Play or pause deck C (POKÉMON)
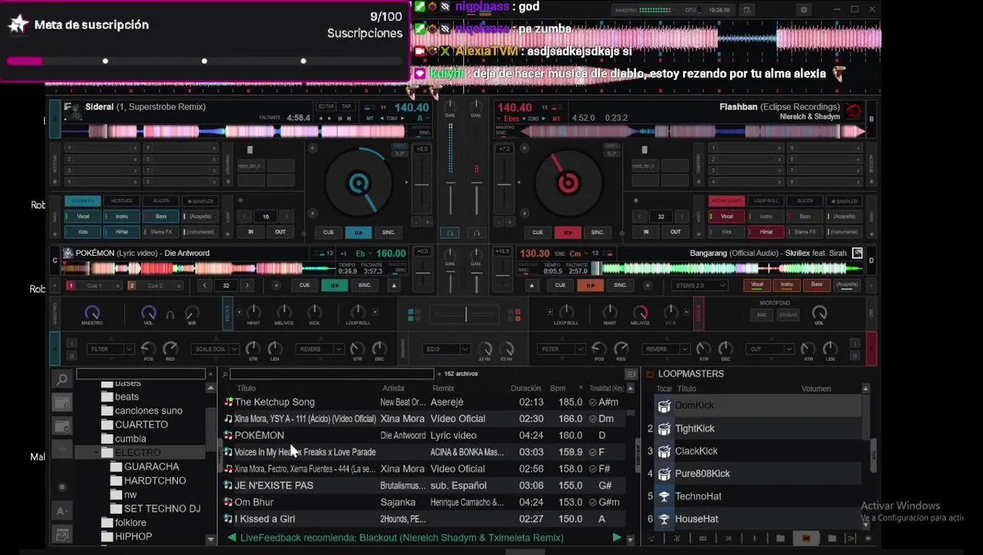The image size is (983, 555). pos(335,285)
